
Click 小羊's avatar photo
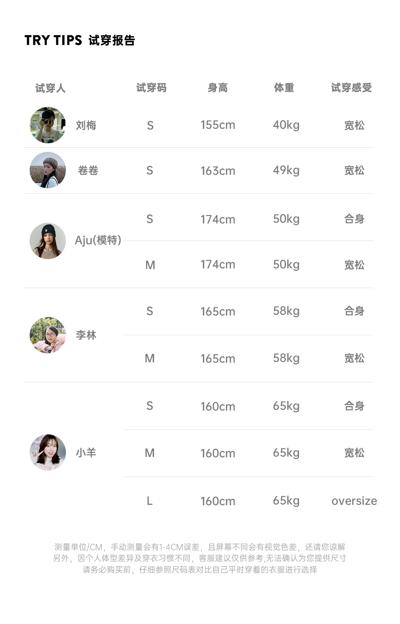[47, 452]
